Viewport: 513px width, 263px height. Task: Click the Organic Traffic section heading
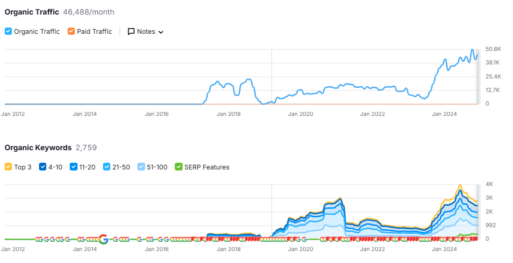click(32, 12)
